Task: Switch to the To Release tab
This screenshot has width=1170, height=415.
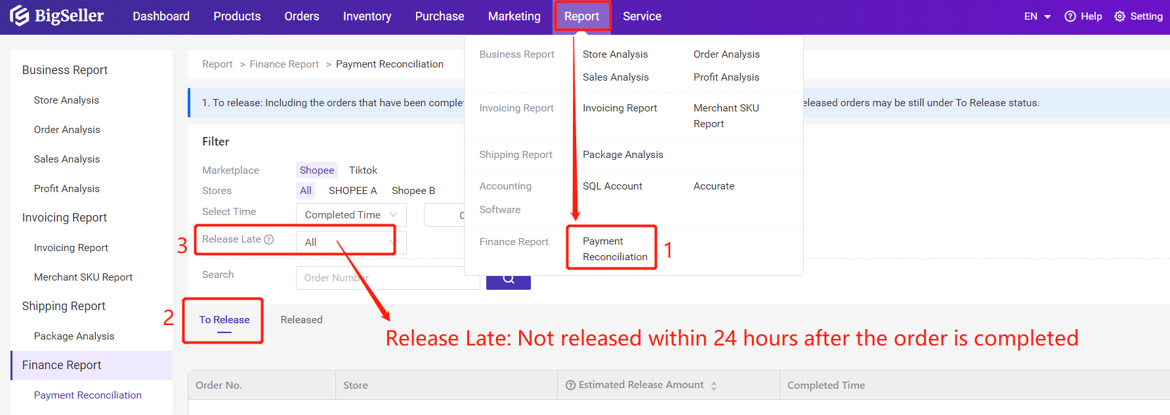Action: tap(224, 320)
